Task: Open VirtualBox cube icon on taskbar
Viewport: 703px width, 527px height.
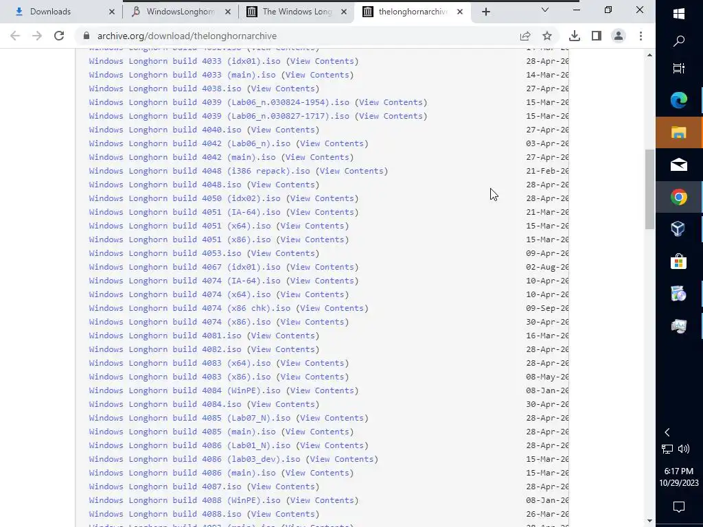Action: point(679,229)
